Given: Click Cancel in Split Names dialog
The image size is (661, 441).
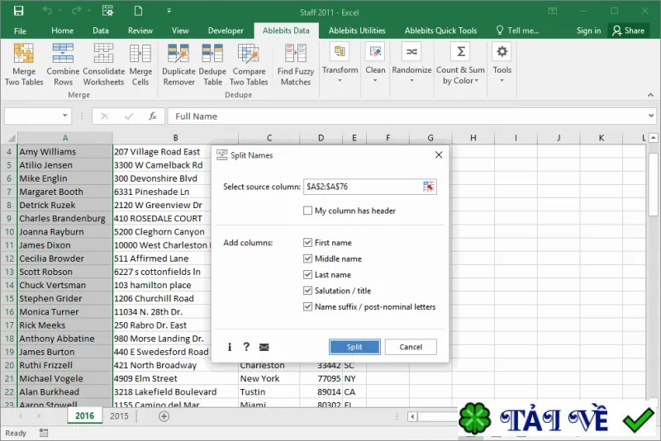Looking at the screenshot, I should [411, 347].
